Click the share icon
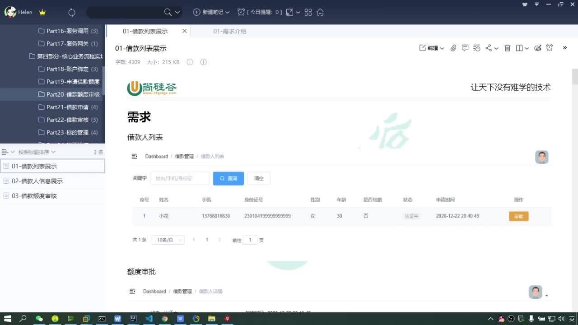Viewport: 578px width, 325px height. tap(489, 48)
